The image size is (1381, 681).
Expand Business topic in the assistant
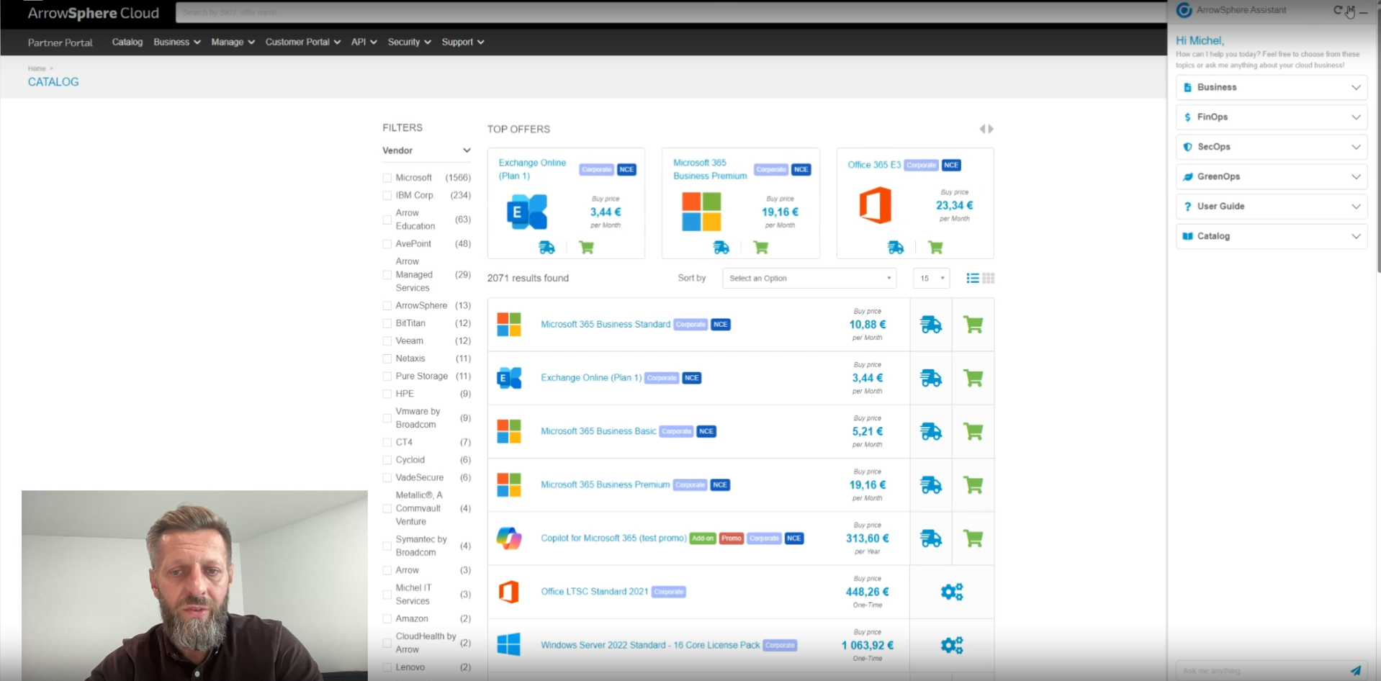1272,87
